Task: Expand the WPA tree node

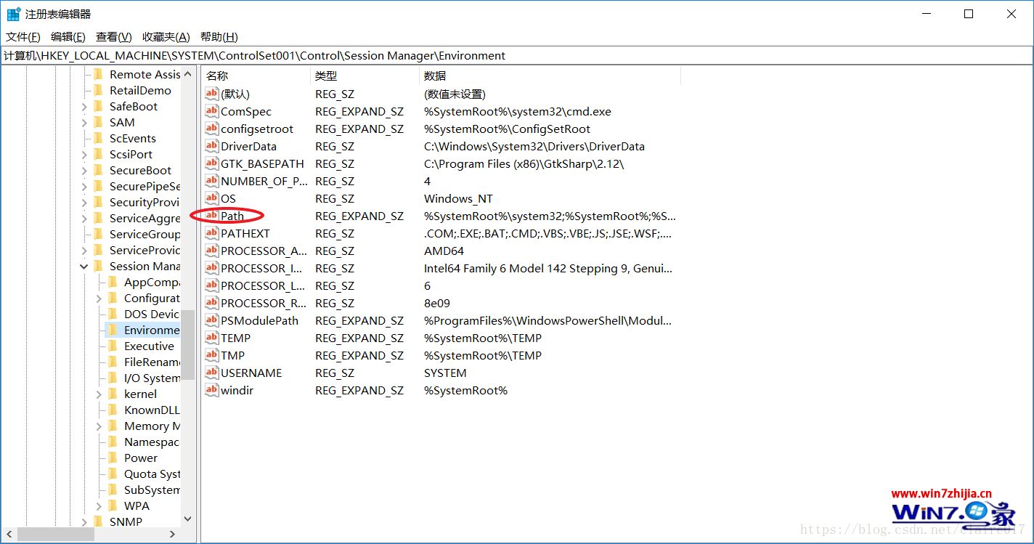Action: (99, 506)
